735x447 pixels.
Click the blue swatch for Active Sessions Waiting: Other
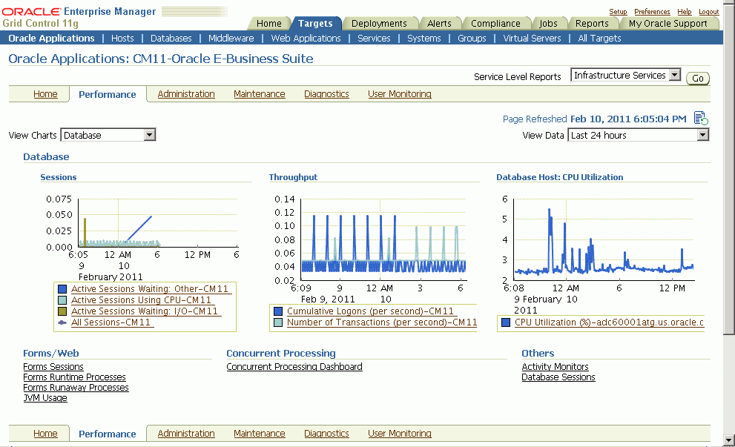(x=62, y=289)
